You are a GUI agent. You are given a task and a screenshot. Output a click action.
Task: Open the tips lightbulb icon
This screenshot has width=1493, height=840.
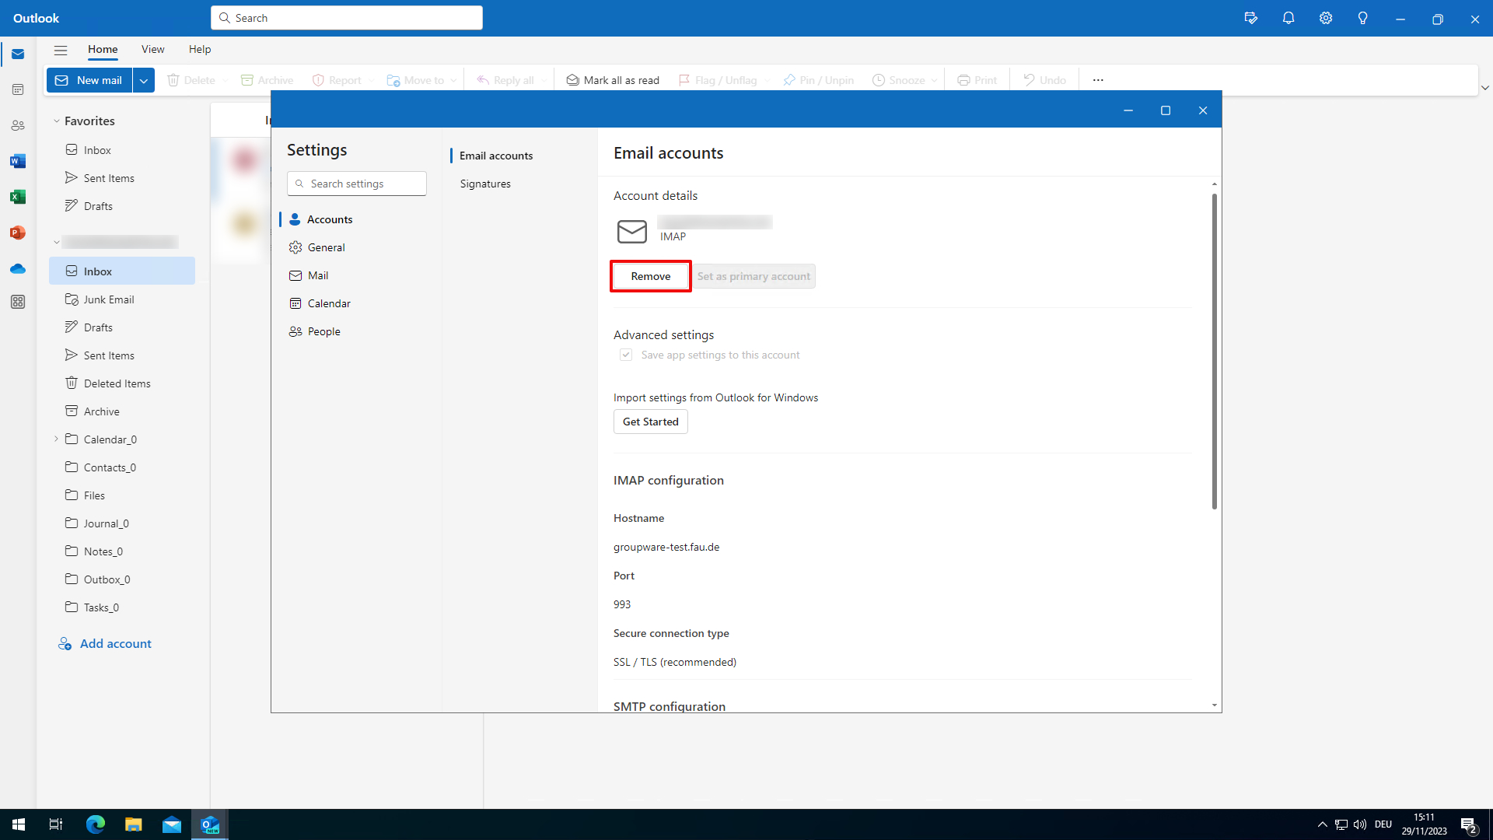click(x=1363, y=19)
